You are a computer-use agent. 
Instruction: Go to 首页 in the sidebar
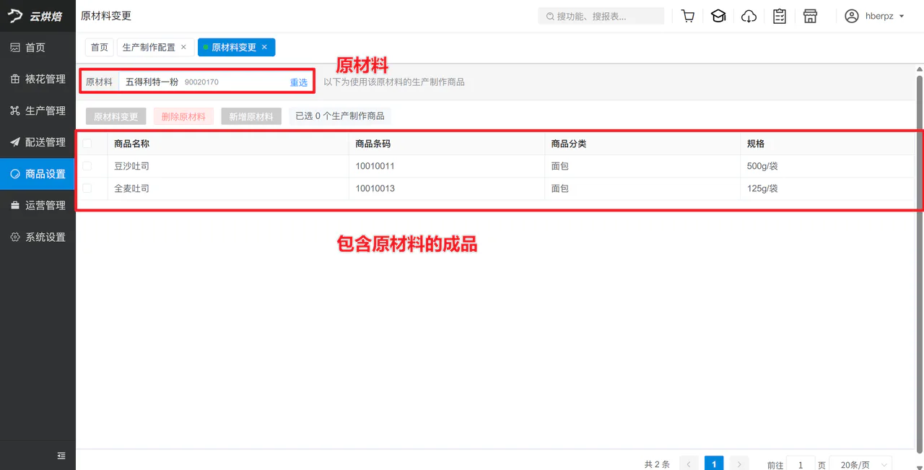(38, 48)
